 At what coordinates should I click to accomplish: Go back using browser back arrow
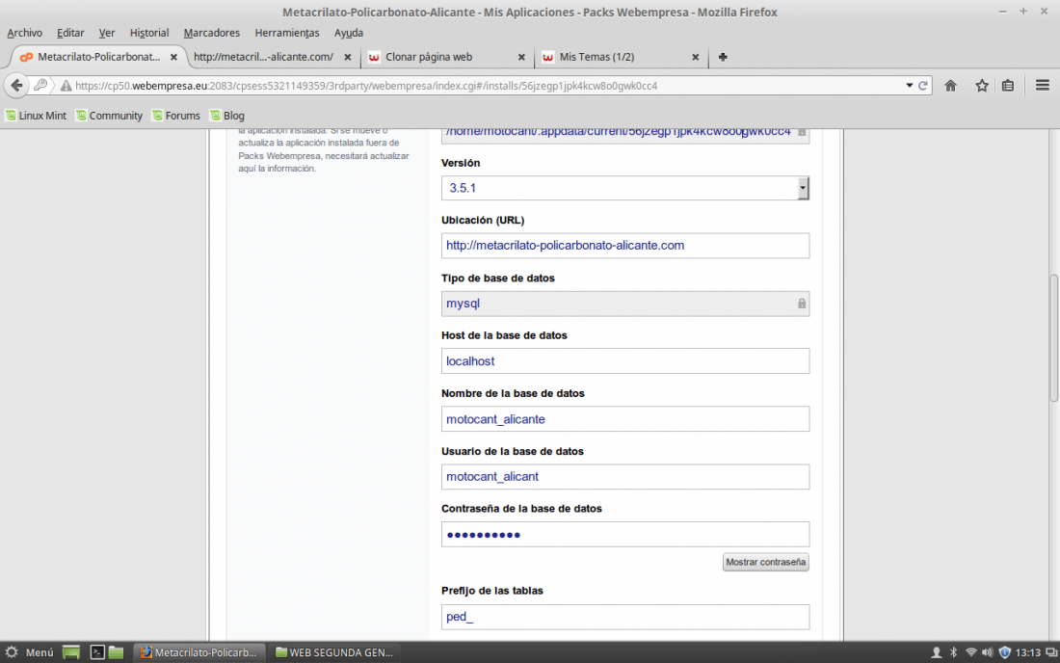click(x=17, y=85)
